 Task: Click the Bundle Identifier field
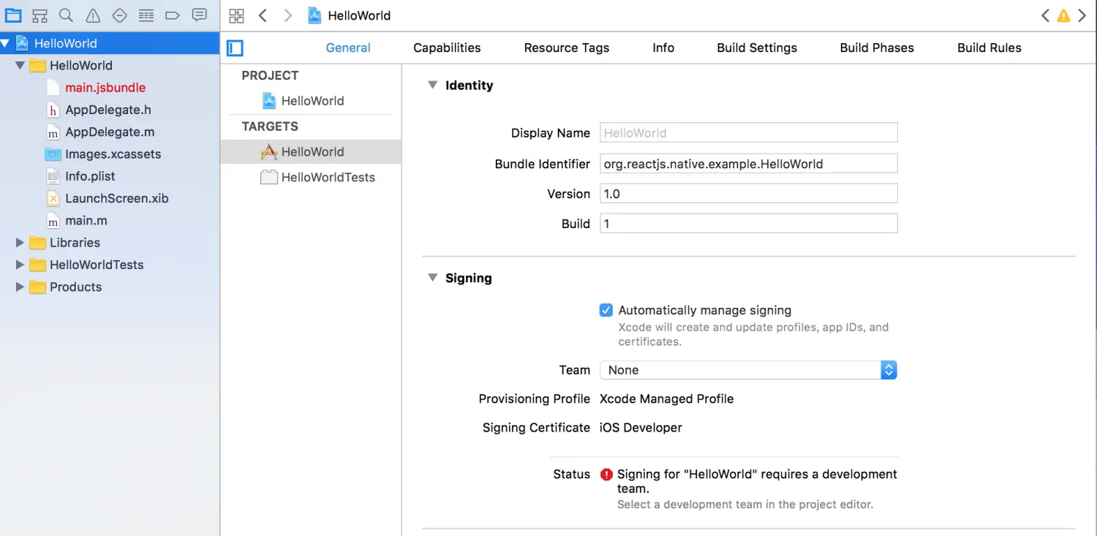click(749, 164)
